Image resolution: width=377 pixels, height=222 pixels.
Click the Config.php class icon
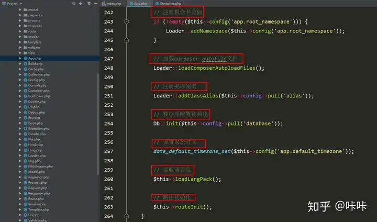click(x=26, y=80)
